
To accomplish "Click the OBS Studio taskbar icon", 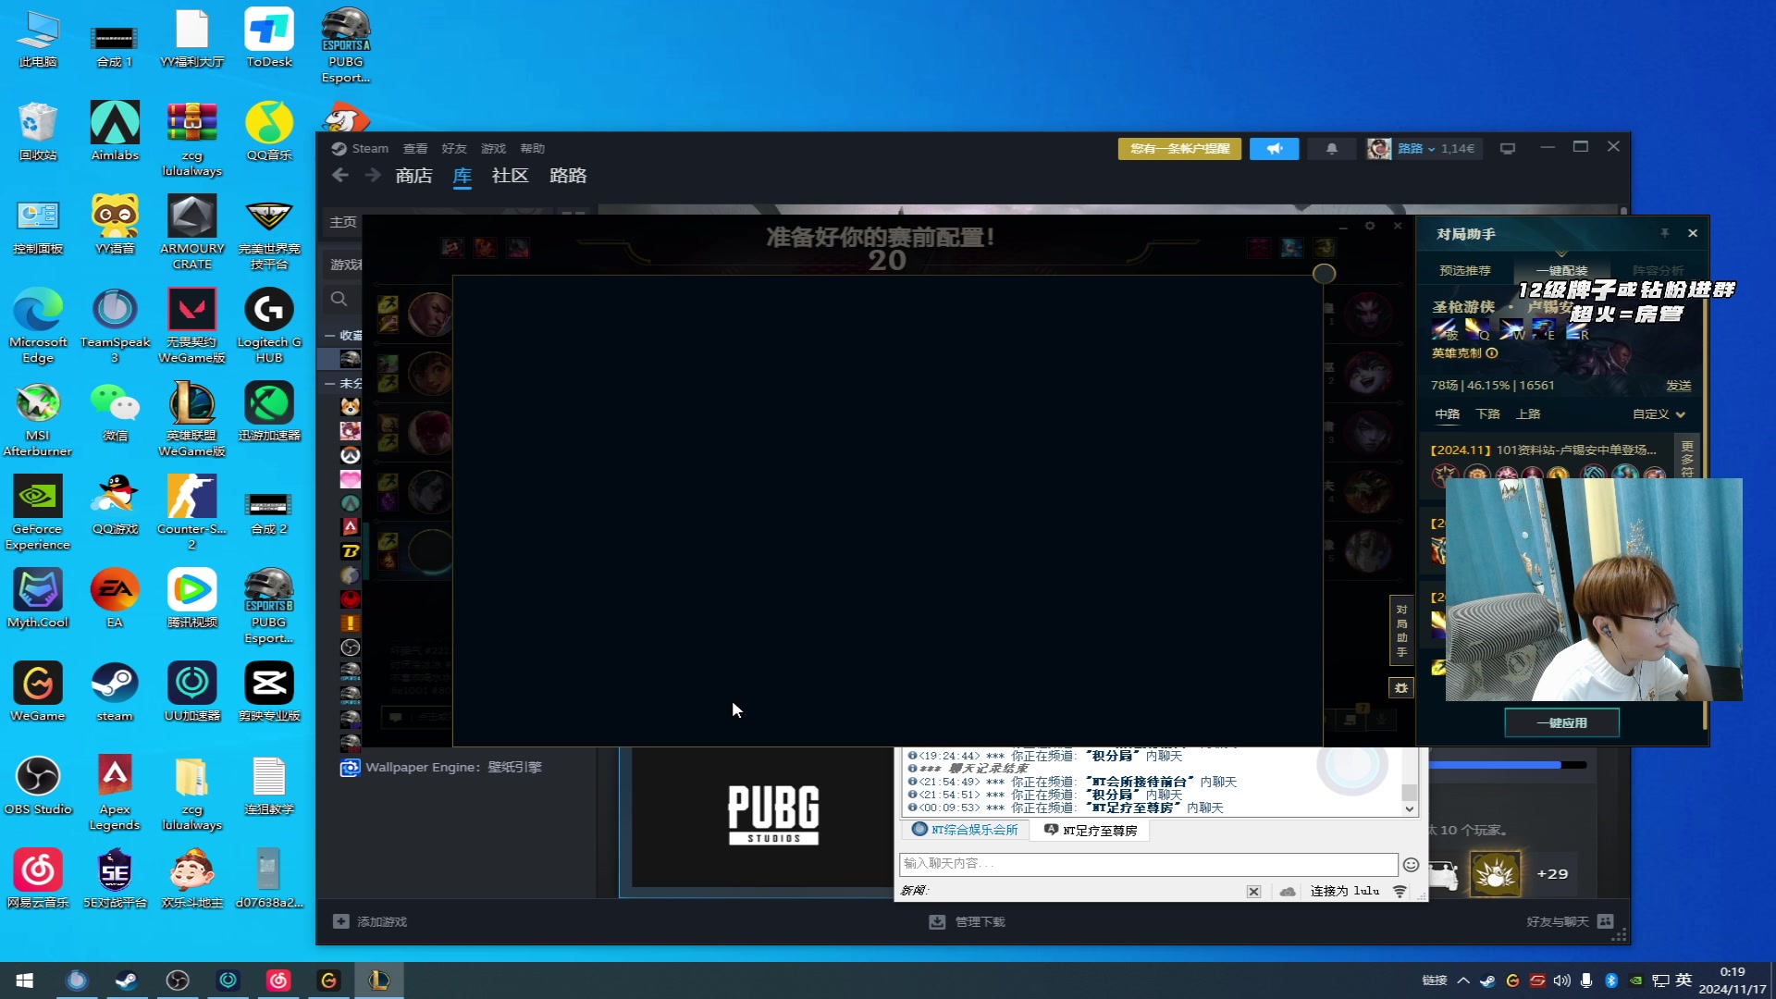I will 177,980.
